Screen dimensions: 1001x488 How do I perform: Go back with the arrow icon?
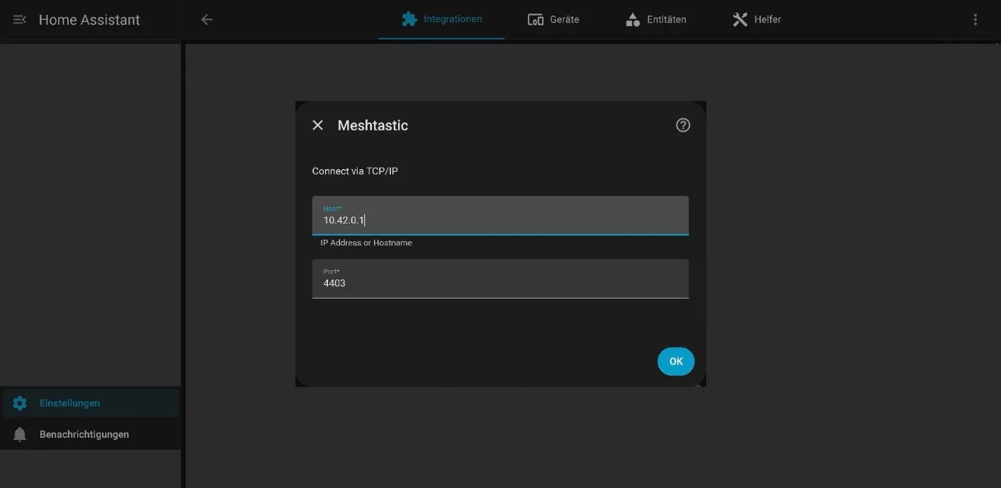pos(207,20)
